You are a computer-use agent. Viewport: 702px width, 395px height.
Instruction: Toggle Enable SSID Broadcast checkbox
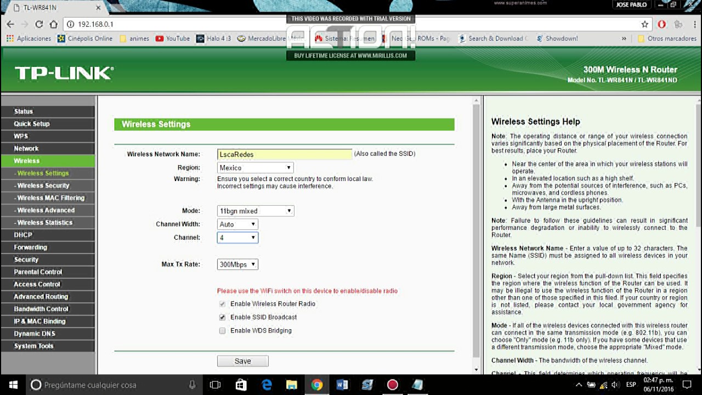[222, 317]
